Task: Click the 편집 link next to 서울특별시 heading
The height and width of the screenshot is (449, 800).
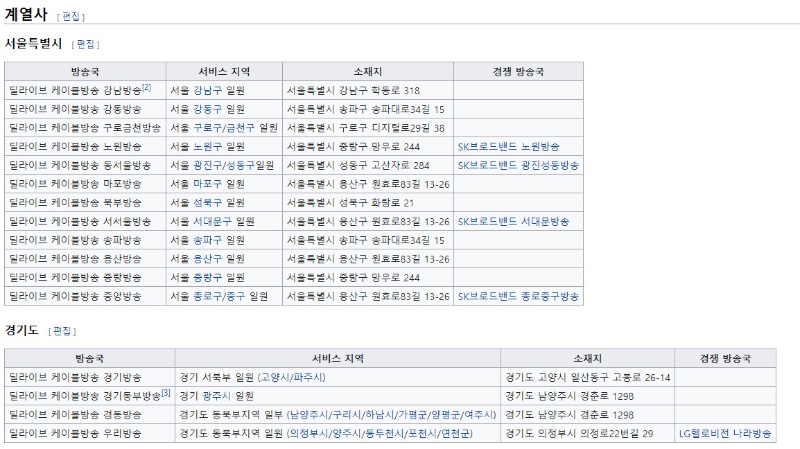Action: [x=85, y=44]
